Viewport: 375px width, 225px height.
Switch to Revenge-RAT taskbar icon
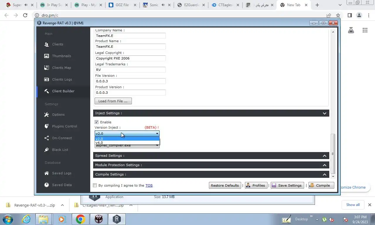[x=117, y=219]
